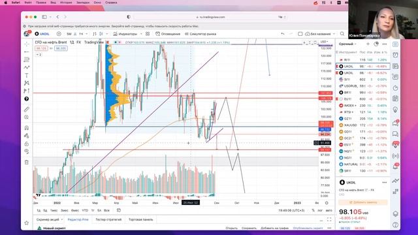Screen dimensions: 418x235
Task: Click Сохранить in Pine editor
Action: 249,228
